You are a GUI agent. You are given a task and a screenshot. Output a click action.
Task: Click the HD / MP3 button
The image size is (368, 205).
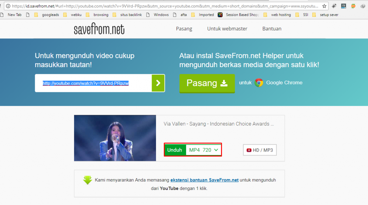[x=260, y=150]
